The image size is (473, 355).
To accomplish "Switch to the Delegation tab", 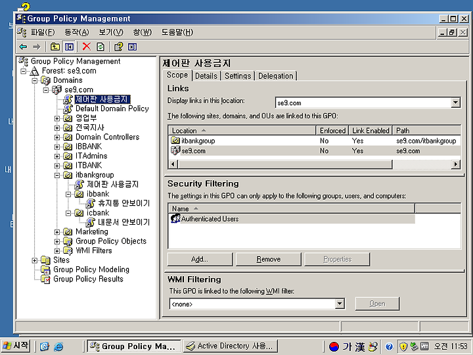I will point(276,76).
